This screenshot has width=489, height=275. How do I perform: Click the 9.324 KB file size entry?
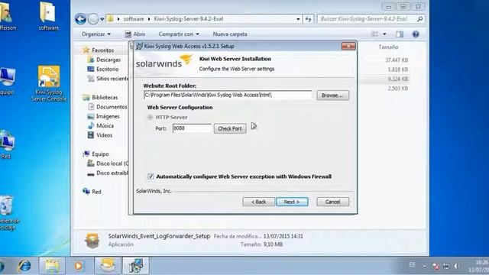[x=397, y=79]
